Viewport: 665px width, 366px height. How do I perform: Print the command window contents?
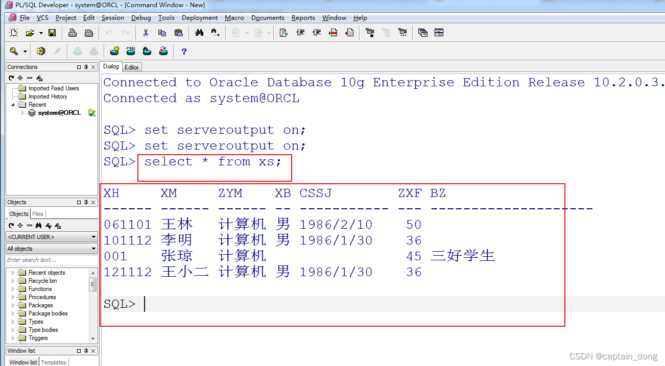click(x=73, y=32)
